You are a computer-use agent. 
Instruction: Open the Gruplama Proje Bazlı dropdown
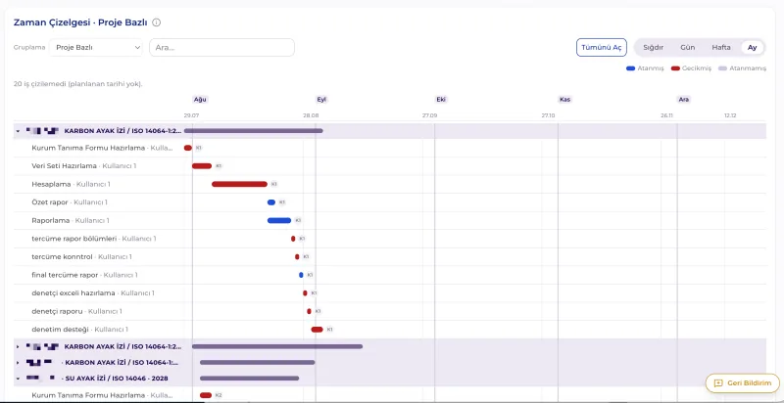pyautogui.click(x=96, y=47)
